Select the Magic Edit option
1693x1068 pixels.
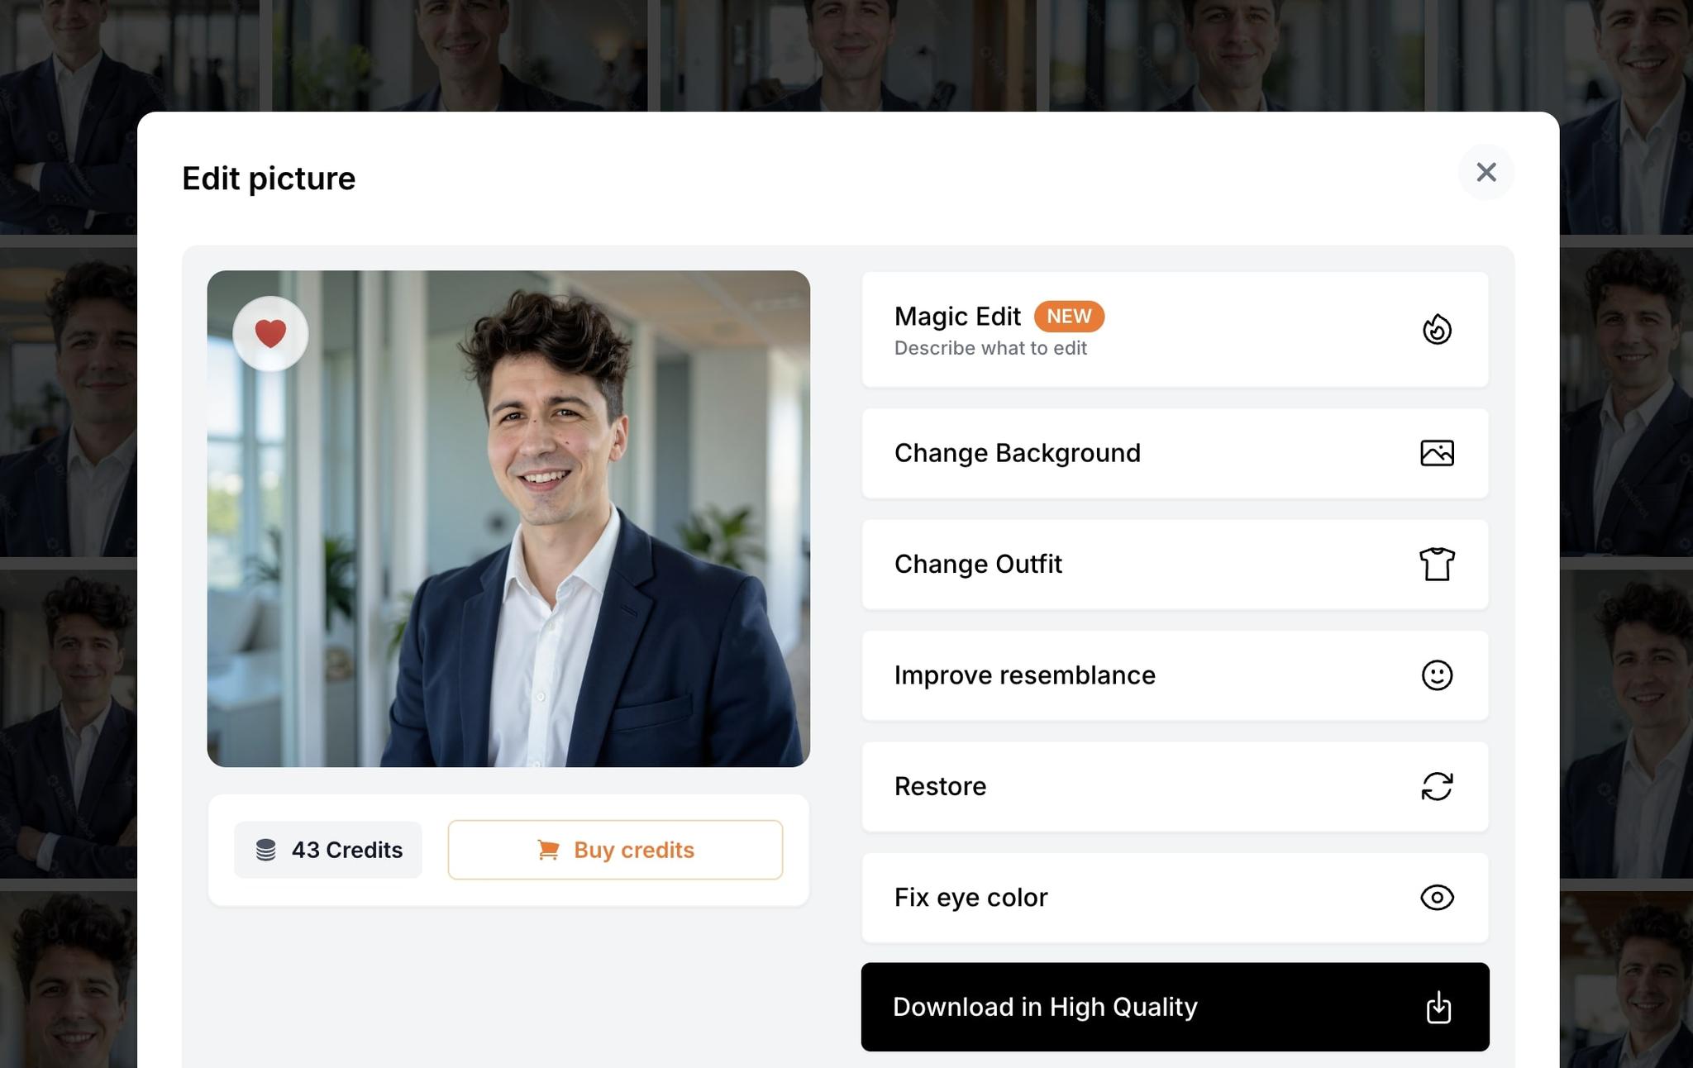tap(1175, 328)
